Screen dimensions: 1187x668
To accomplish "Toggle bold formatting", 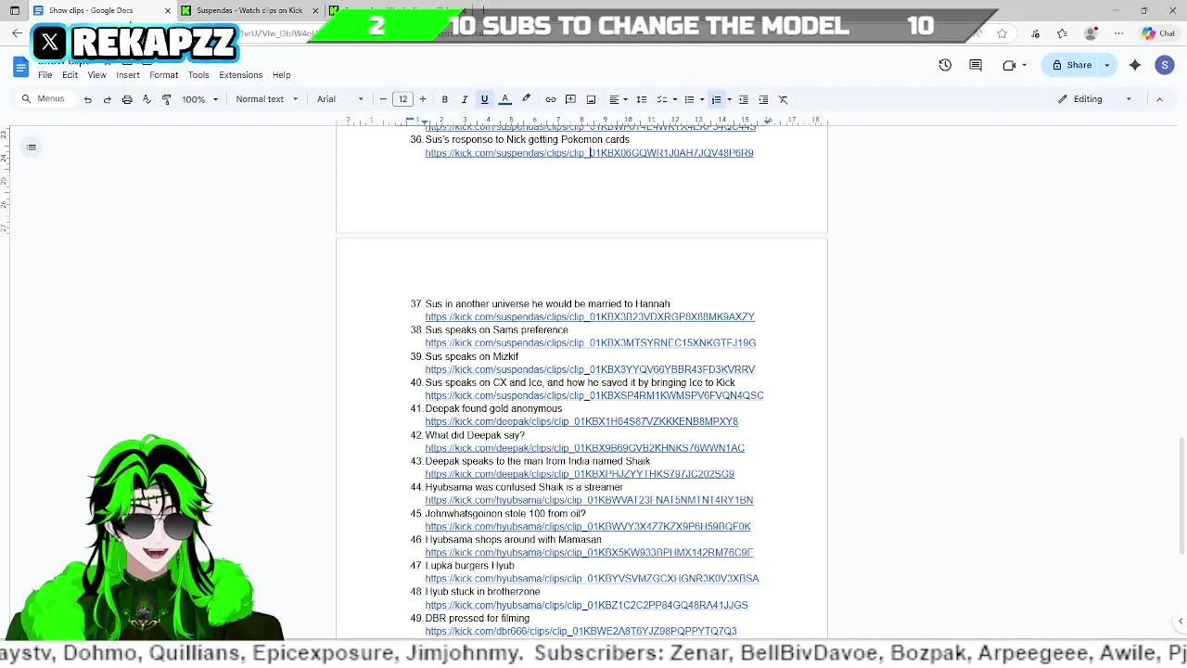I will 444,99.
